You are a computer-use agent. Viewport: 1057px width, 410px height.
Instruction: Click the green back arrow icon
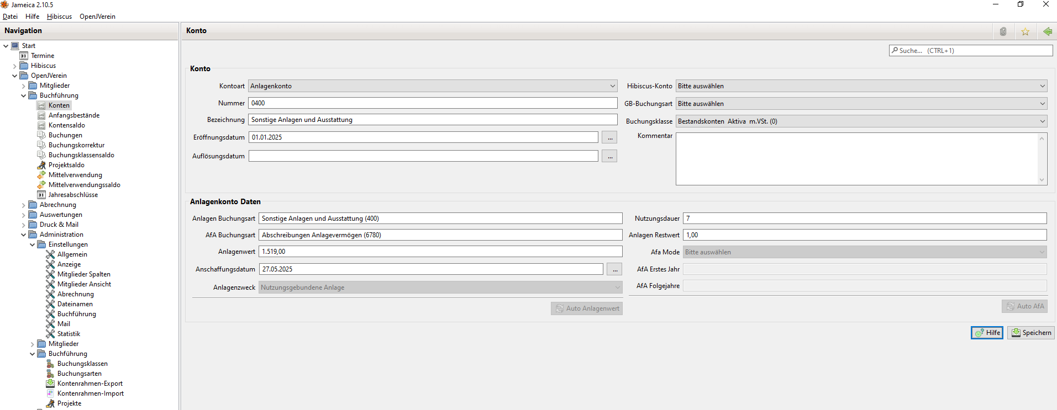coord(1047,31)
